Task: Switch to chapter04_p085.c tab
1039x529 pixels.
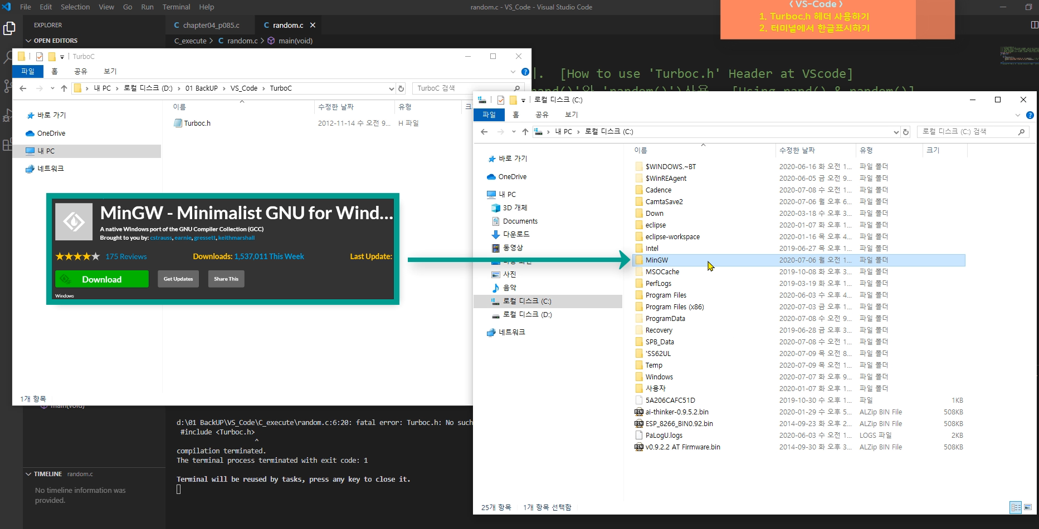Action: (211, 25)
